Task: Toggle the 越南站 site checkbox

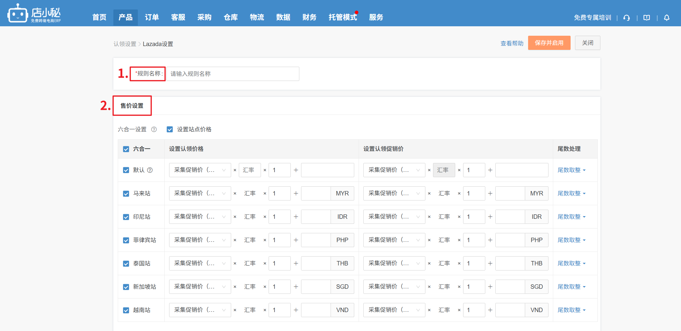Action: pyautogui.click(x=126, y=310)
